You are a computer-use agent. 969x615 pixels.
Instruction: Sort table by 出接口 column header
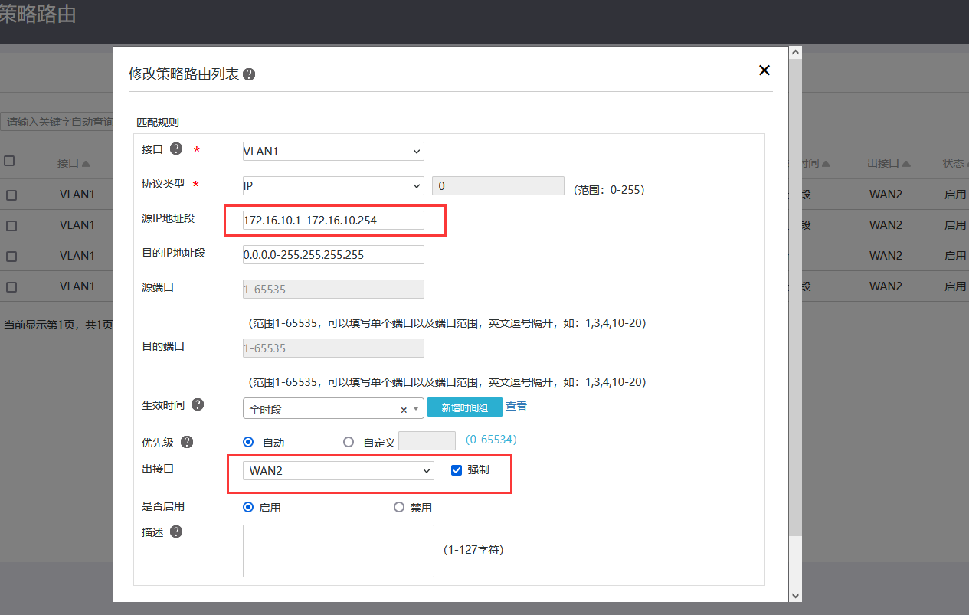click(x=889, y=163)
